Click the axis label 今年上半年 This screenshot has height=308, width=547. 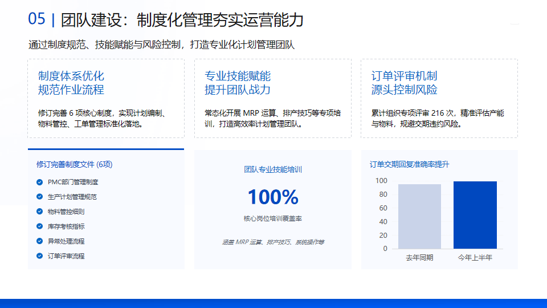(475, 258)
